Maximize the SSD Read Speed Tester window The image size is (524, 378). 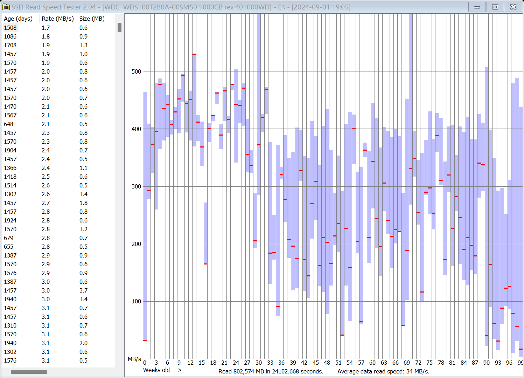point(495,7)
